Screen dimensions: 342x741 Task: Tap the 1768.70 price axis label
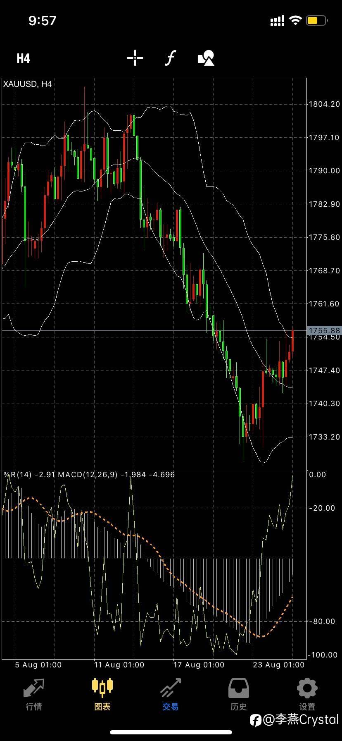click(x=324, y=270)
